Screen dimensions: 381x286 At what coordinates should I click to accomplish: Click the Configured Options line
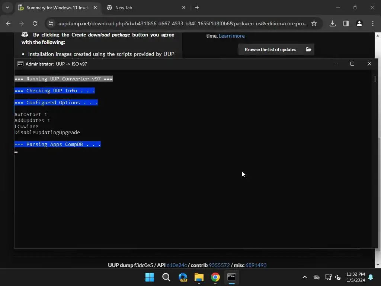tap(56, 102)
